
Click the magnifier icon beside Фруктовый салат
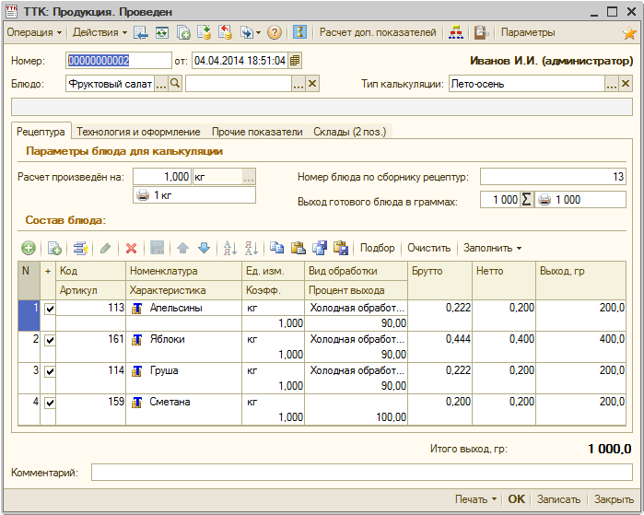[x=175, y=84]
